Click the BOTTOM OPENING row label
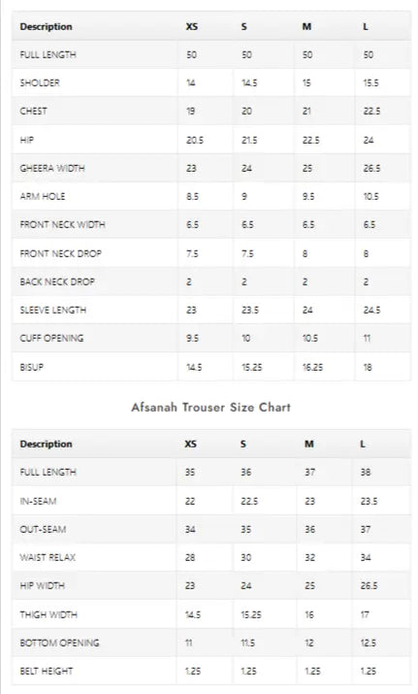The height and width of the screenshot is (694, 418). click(59, 643)
